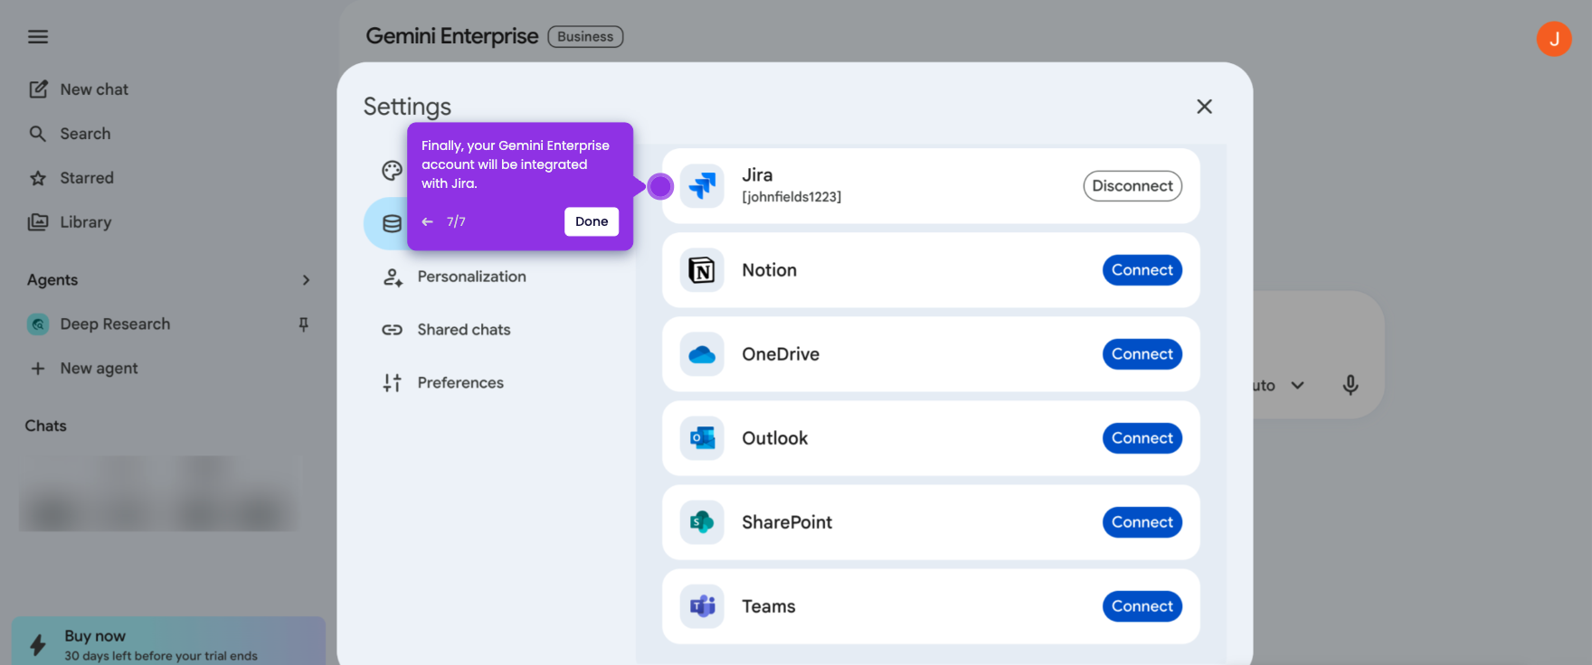Open the Deep Research agent
Image resolution: width=1592 pixels, height=665 pixels.
pos(115,324)
